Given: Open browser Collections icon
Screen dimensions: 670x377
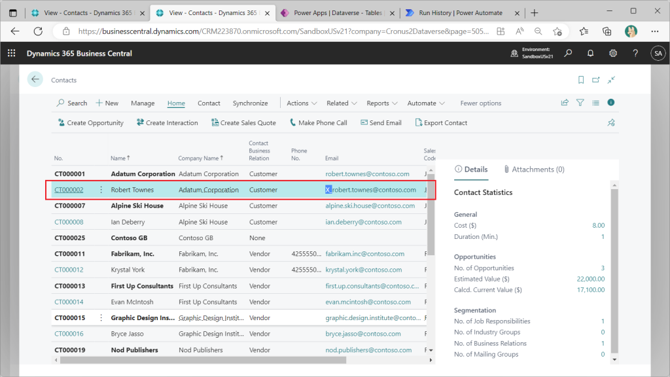Looking at the screenshot, I should 607,31.
